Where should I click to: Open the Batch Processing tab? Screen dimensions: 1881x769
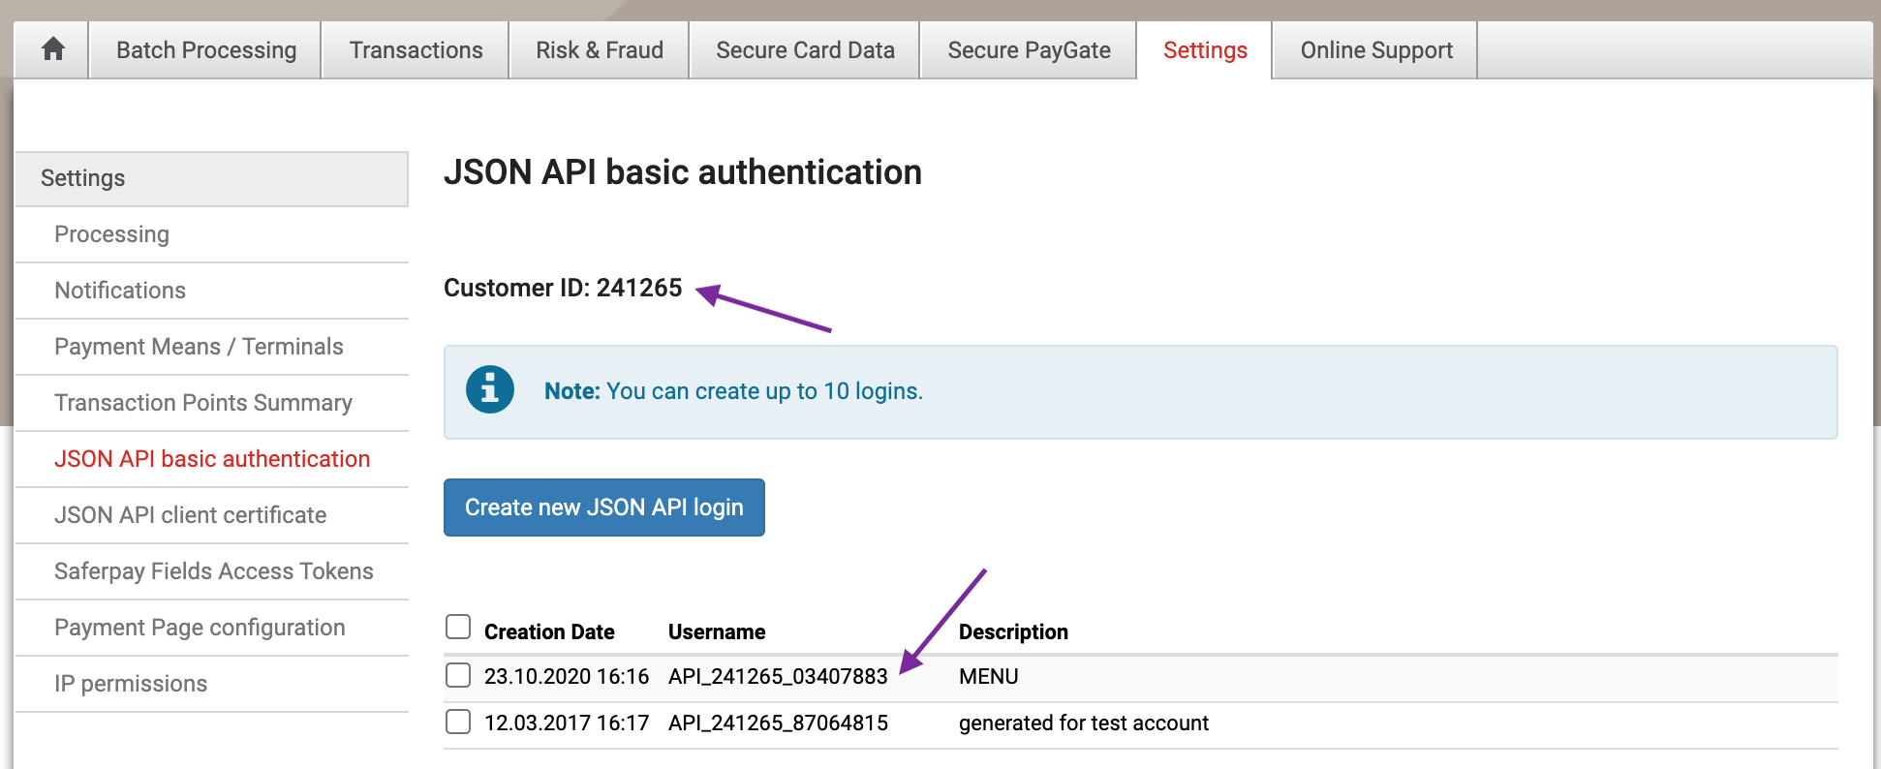tap(206, 50)
